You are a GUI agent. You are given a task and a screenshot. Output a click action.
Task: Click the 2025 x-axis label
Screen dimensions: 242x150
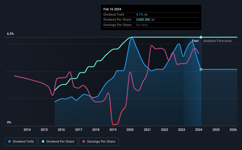click(216, 130)
